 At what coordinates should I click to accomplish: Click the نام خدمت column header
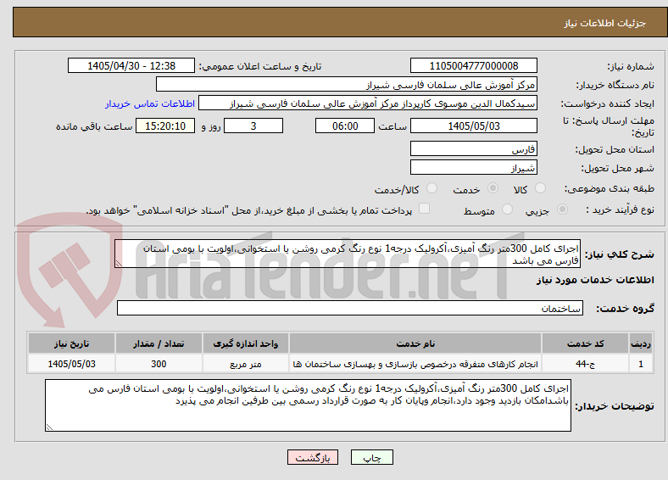click(415, 343)
